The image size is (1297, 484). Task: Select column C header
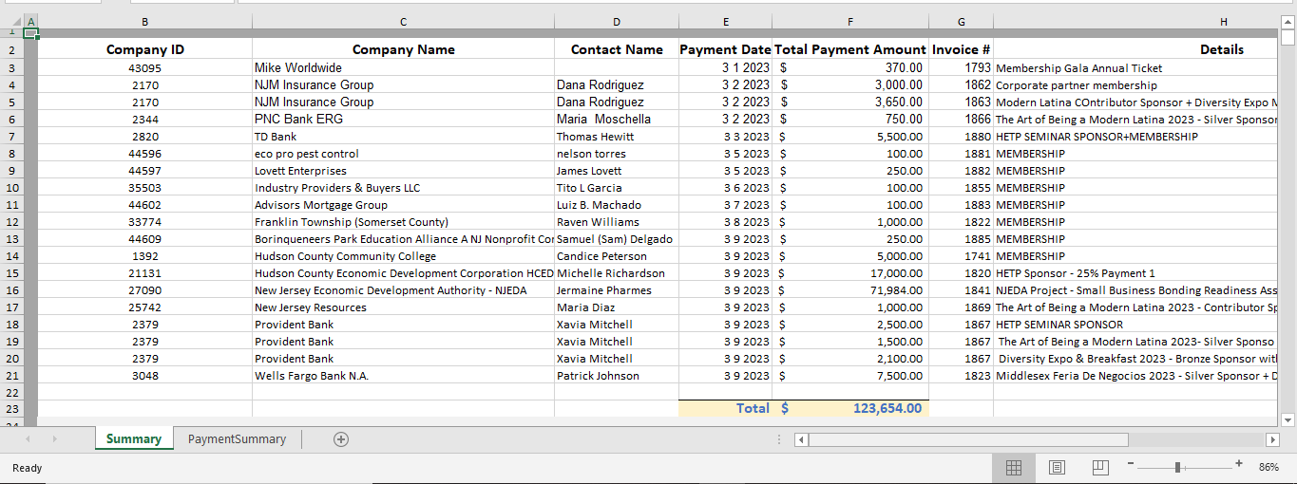pos(403,21)
